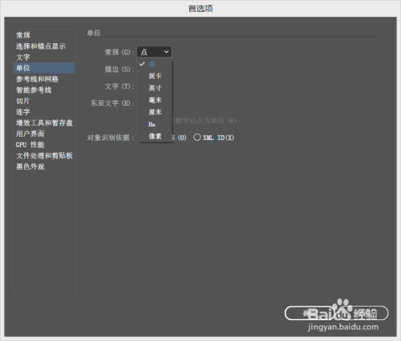Viewport: 401px width, 341px height.
Task: Collapse the 常规 units dropdown arrow
Action: [166, 52]
